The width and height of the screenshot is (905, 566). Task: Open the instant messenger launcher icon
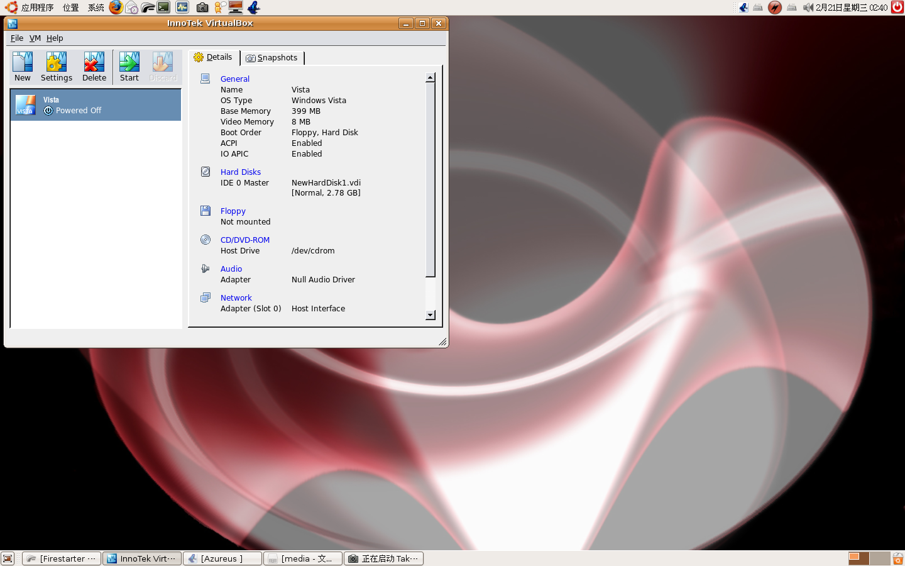pyautogui.click(x=220, y=8)
